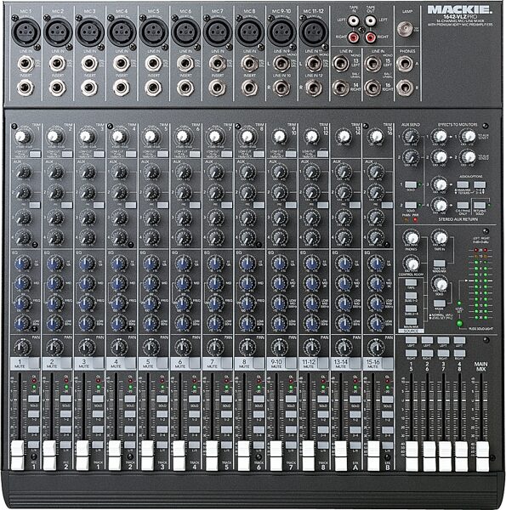Click the blue EQ HI knob on channel 3
Viewport: 506px width, 510px height.
pos(86,263)
